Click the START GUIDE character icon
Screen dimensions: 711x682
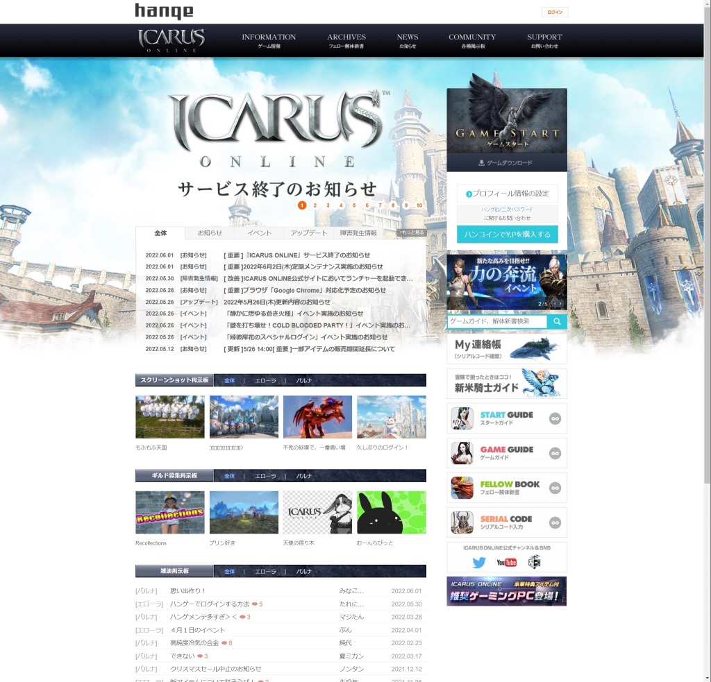(462, 418)
